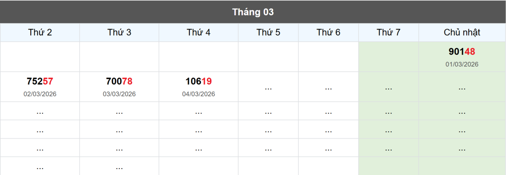The height and width of the screenshot is (175, 506).
Task: Click the first ellipsis in the Thứ 6 column
Action: point(328,88)
